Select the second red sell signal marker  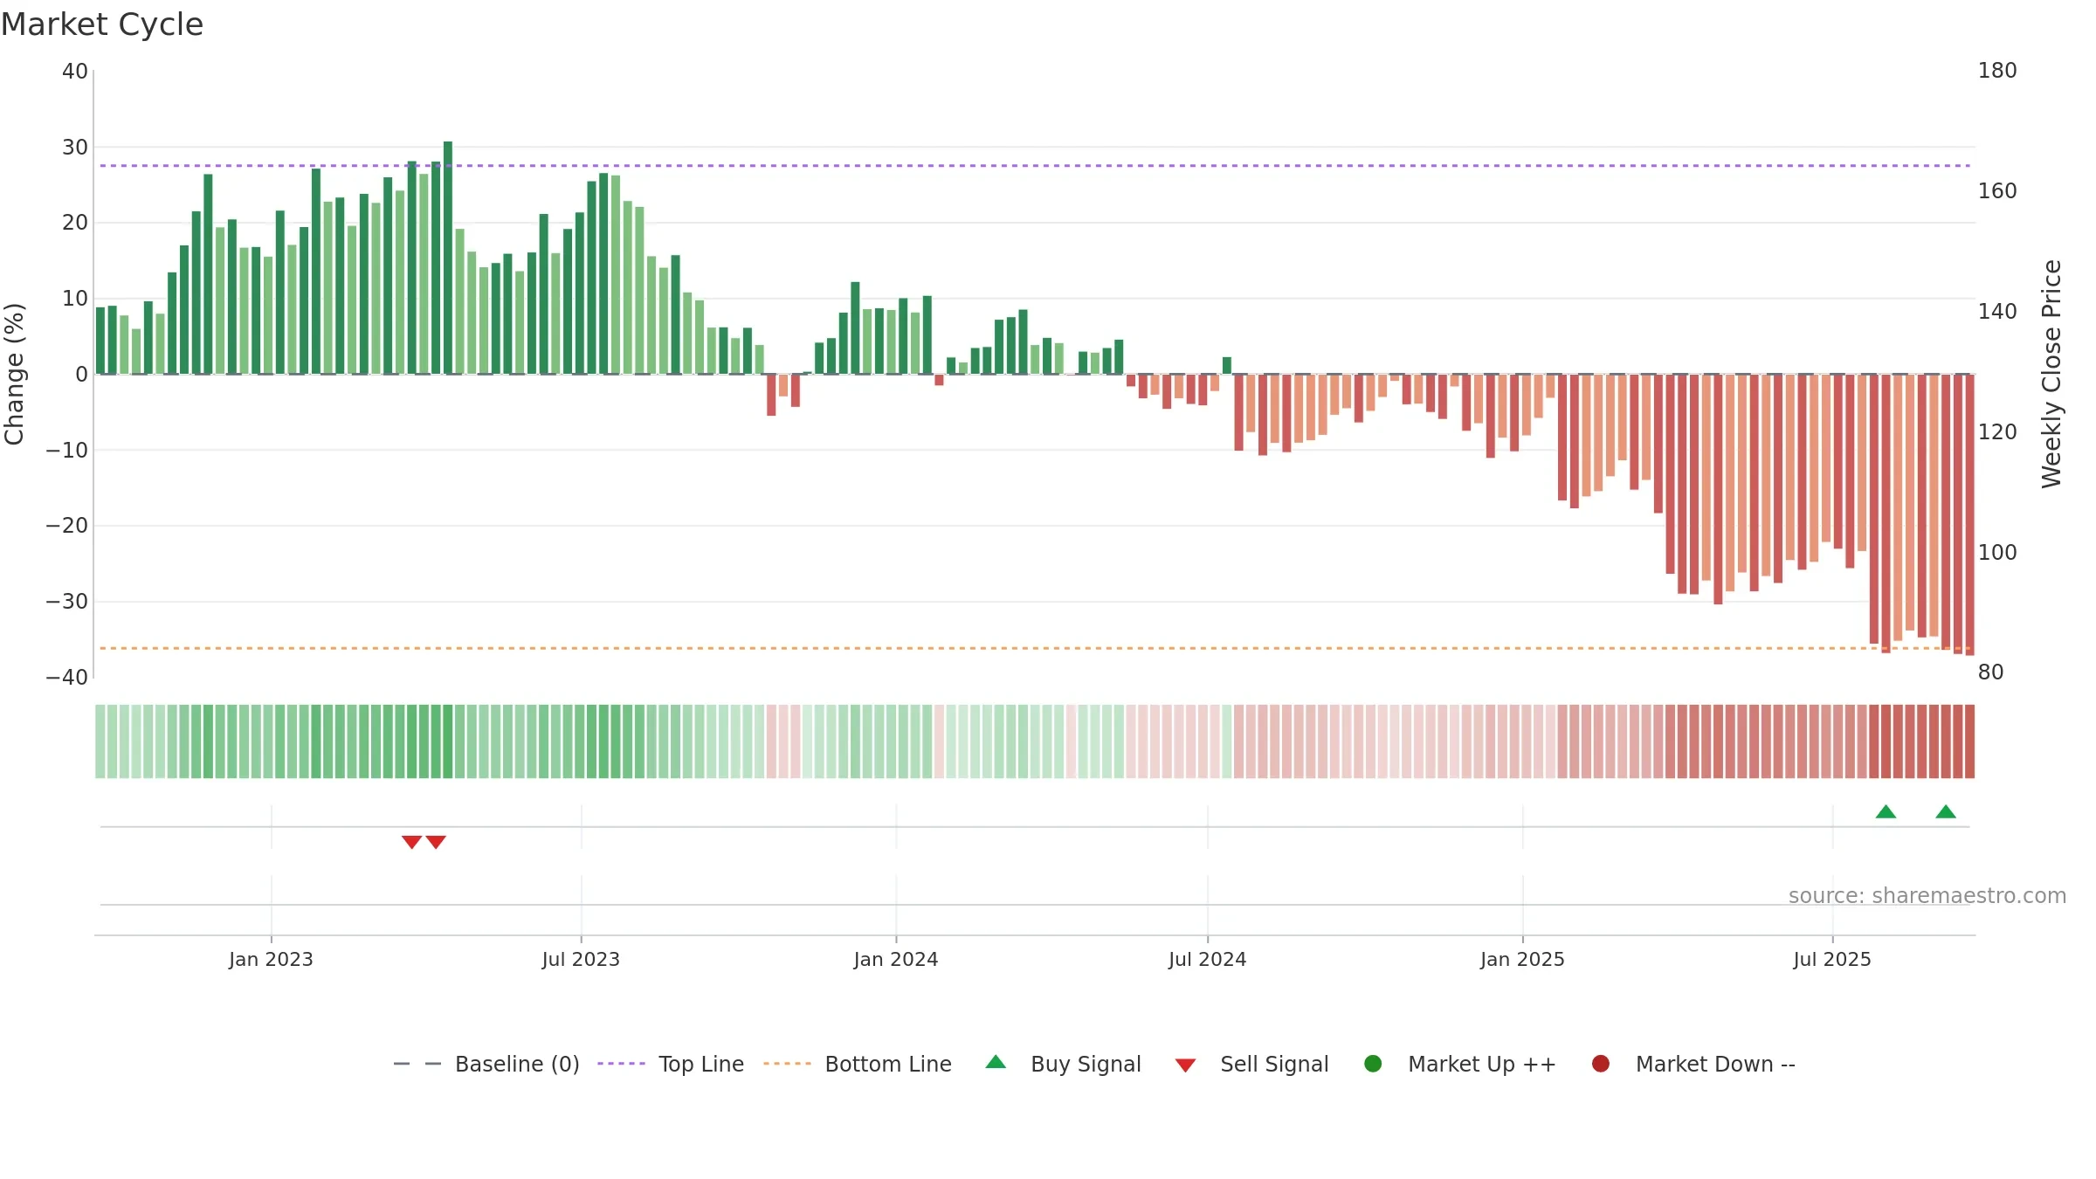pyautogui.click(x=436, y=842)
